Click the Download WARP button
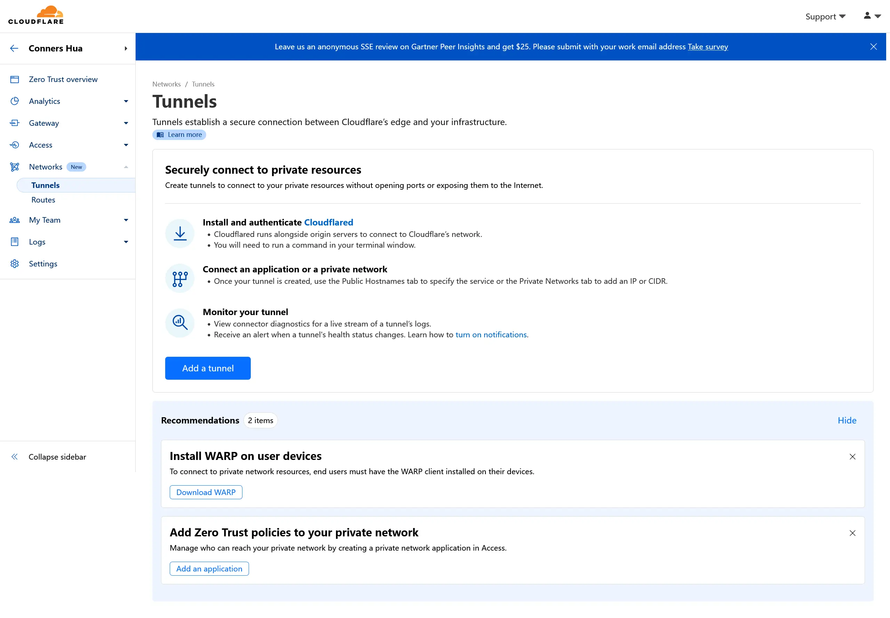This screenshot has width=890, height=618. (x=206, y=492)
